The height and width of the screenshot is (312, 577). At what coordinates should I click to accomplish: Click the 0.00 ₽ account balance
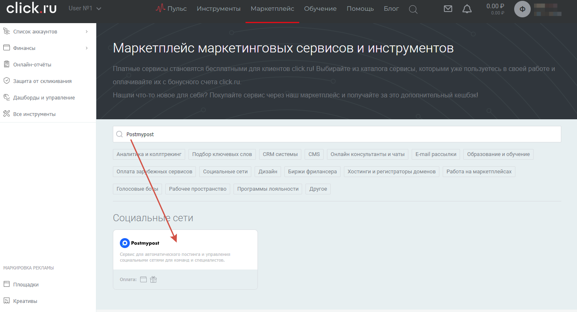pyautogui.click(x=495, y=6)
